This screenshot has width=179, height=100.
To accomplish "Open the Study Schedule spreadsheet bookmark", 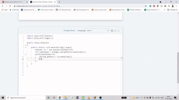I will tap(152, 10).
